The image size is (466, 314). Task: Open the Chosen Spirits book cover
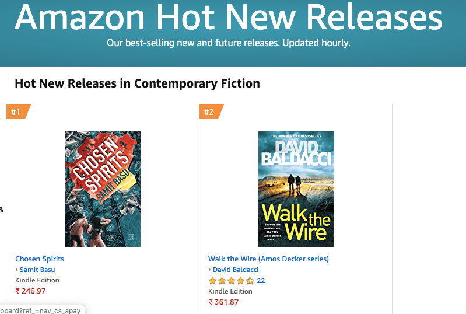pos(103,189)
